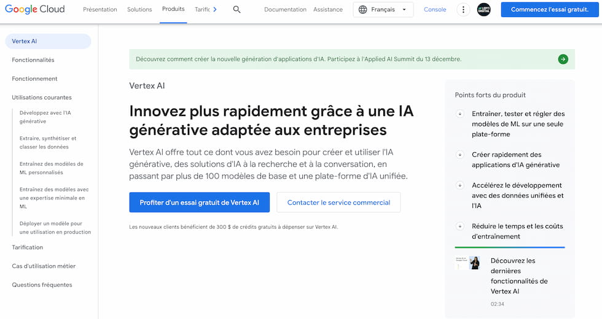Go to Fonctionnement section
Screen dimensions: 602x319
pyautogui.click(x=34, y=79)
